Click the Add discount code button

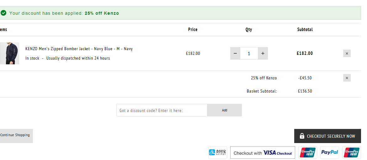tap(225, 110)
